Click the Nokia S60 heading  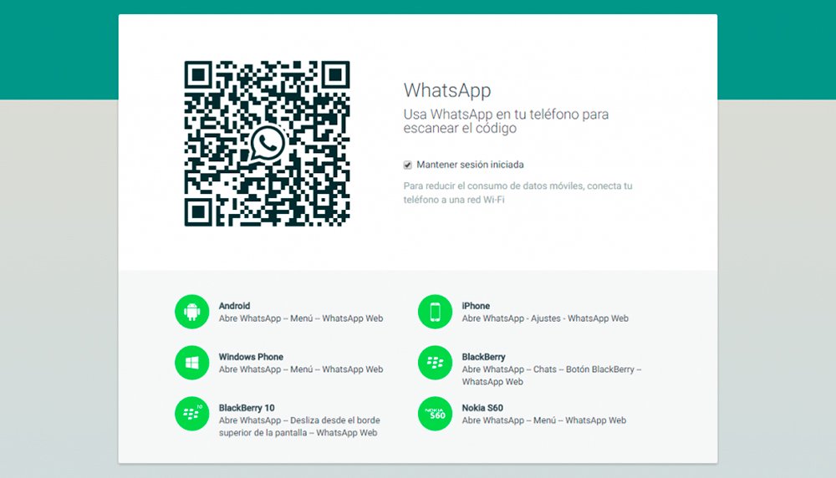[x=482, y=408]
